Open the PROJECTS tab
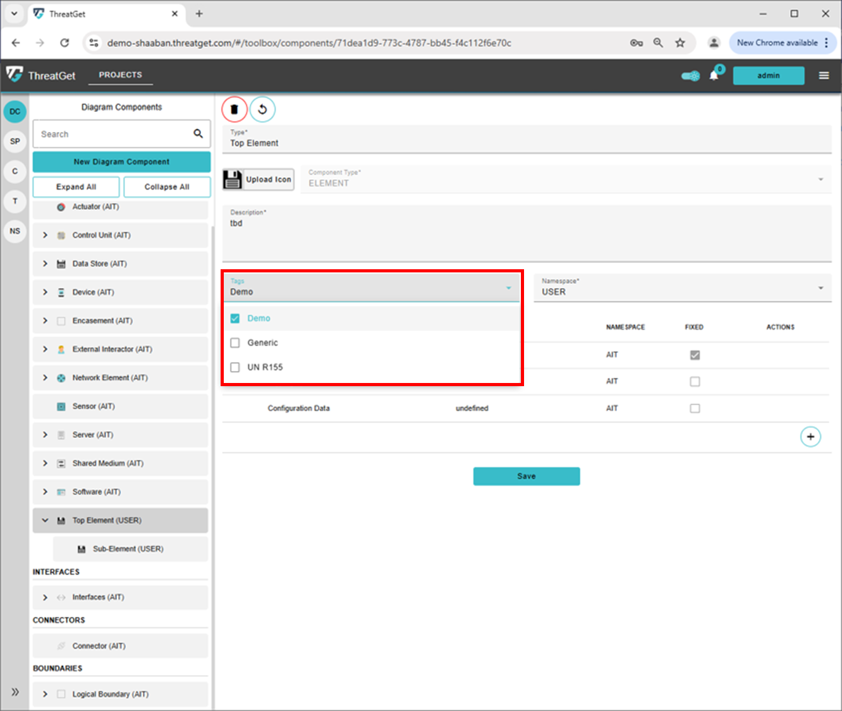 tap(120, 75)
